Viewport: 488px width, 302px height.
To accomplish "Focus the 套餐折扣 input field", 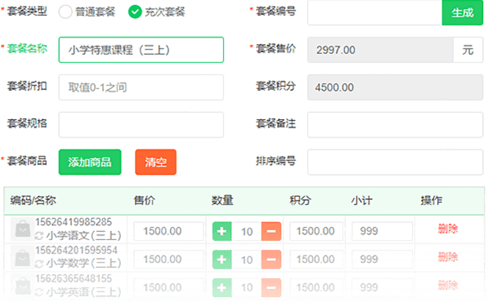I will (x=141, y=87).
